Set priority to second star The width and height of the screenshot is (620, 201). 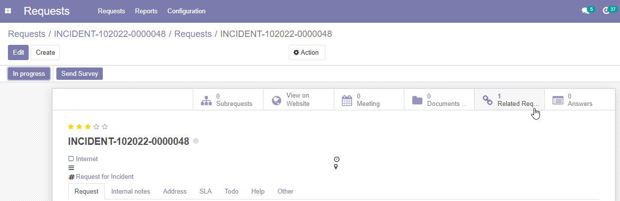(x=79, y=127)
